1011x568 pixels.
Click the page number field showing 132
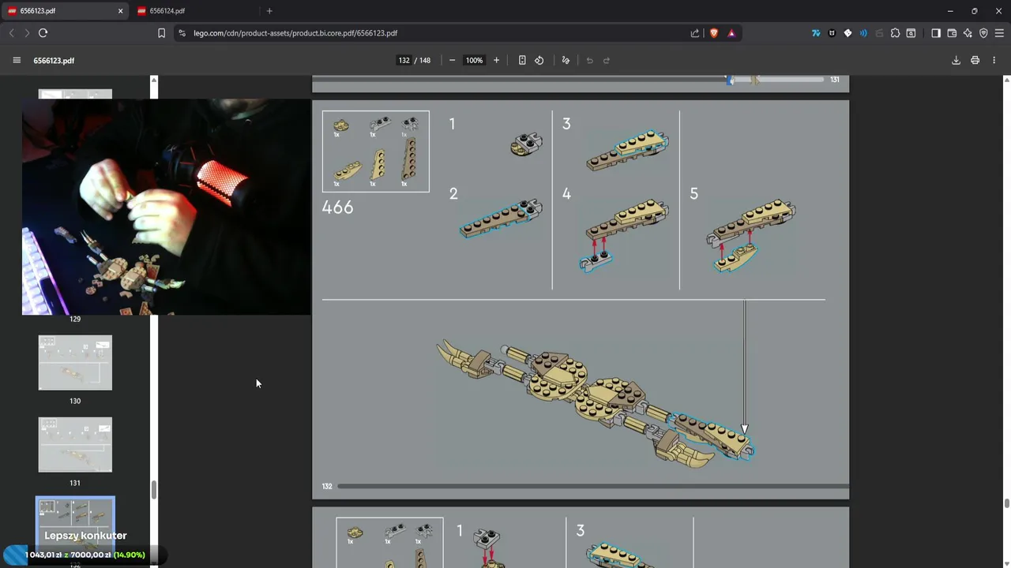[404, 60]
